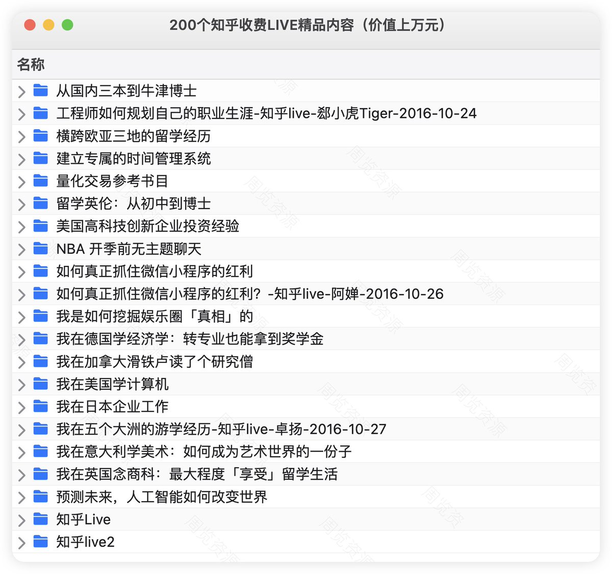
Task: Select 我在德国学经济学：转专业也能拿到奖学金 name
Action: tap(190, 339)
